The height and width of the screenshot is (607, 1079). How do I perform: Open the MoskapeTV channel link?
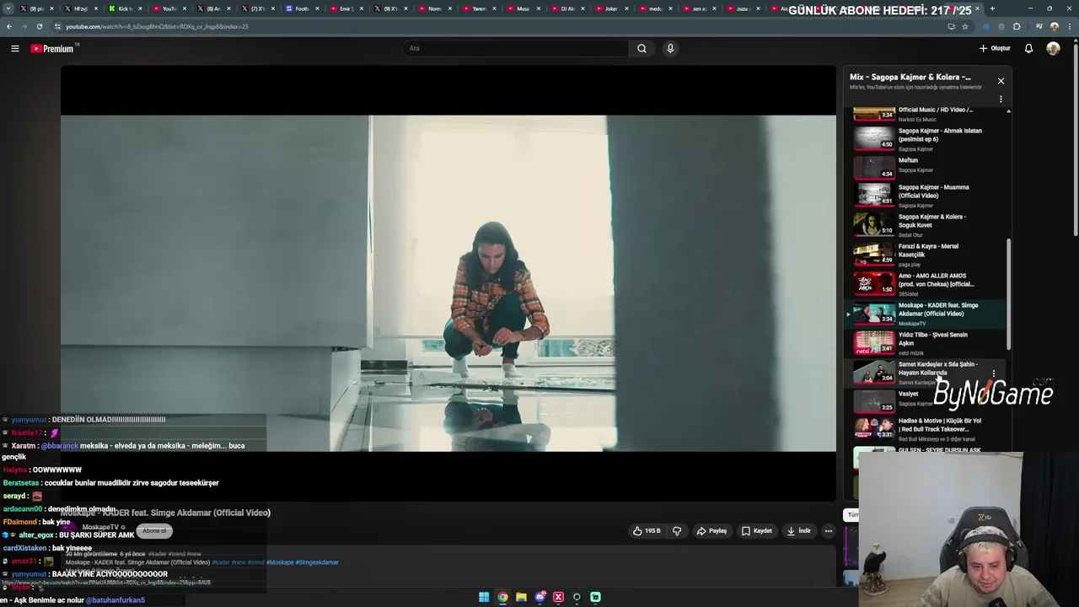coord(100,527)
